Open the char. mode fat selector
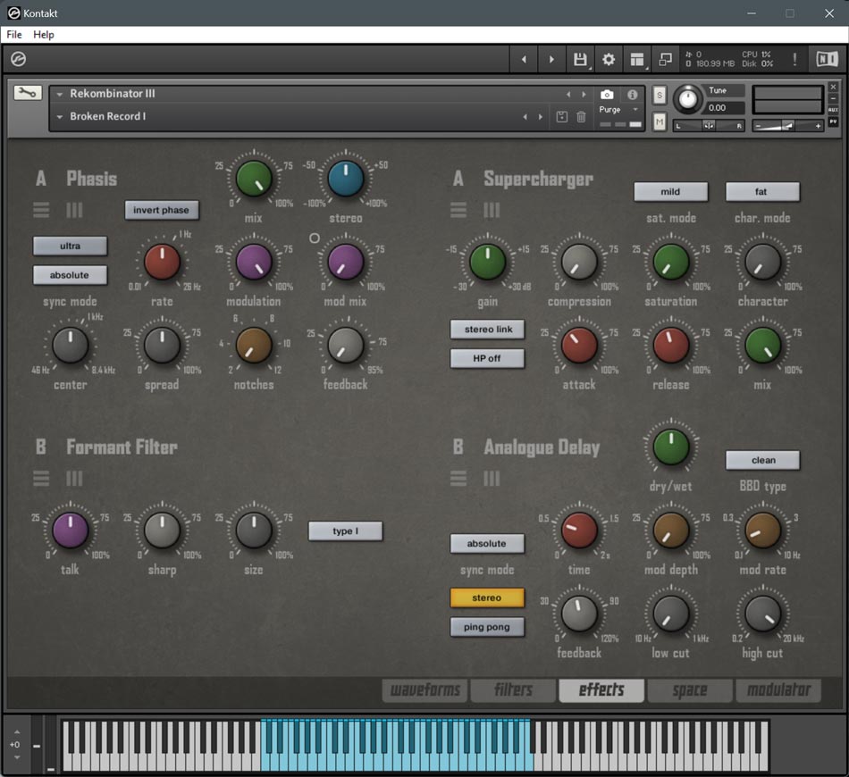Screen dimensions: 849x777 point(761,191)
